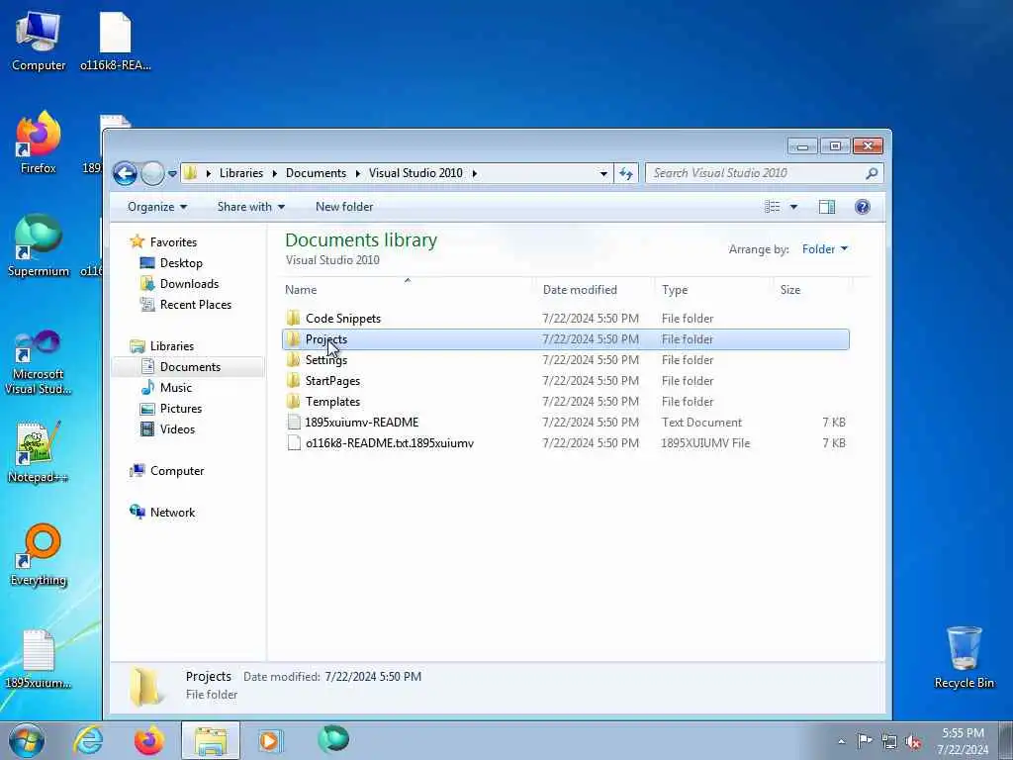Toggle the preview pane
Viewport: 1013px width, 760px height.
[827, 207]
